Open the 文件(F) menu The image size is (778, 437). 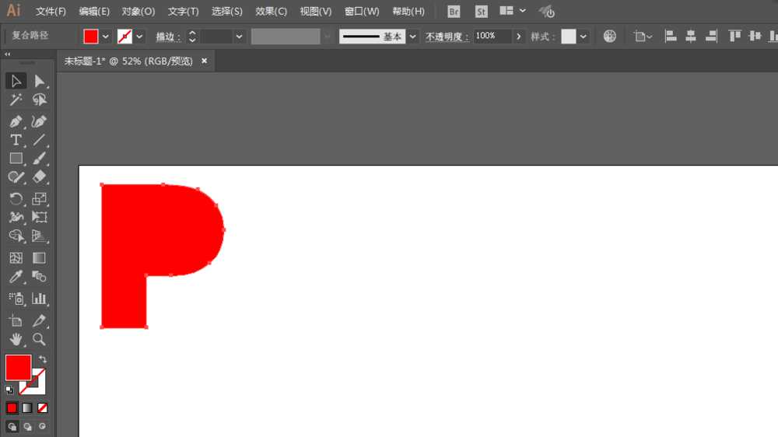click(x=51, y=12)
